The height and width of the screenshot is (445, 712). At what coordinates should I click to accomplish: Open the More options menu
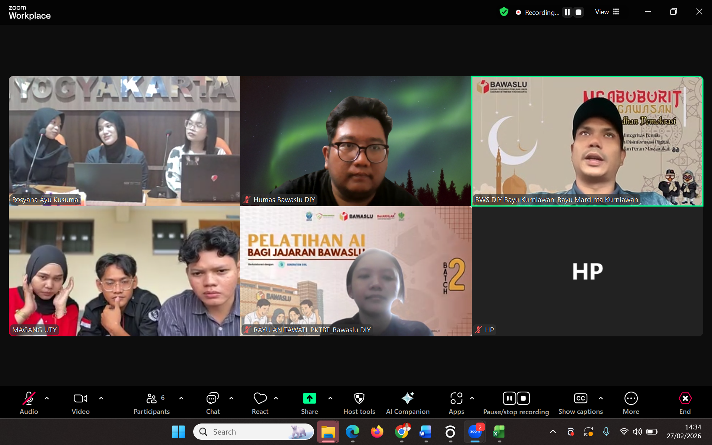631,403
